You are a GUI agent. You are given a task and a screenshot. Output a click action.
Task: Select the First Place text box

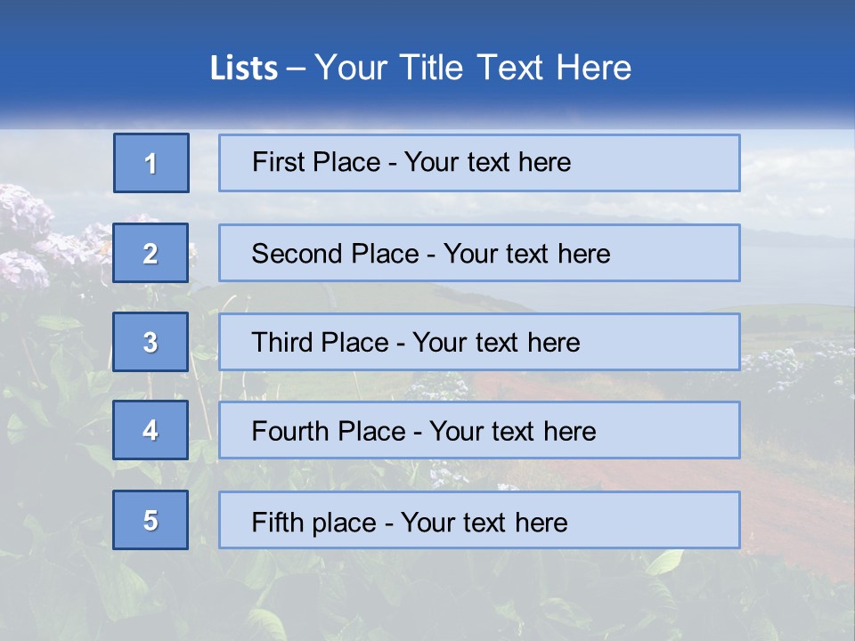pyautogui.click(x=479, y=163)
